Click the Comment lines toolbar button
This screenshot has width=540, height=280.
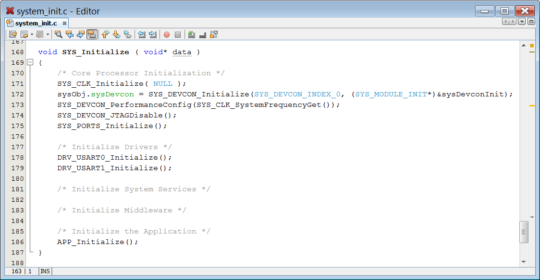click(x=191, y=34)
